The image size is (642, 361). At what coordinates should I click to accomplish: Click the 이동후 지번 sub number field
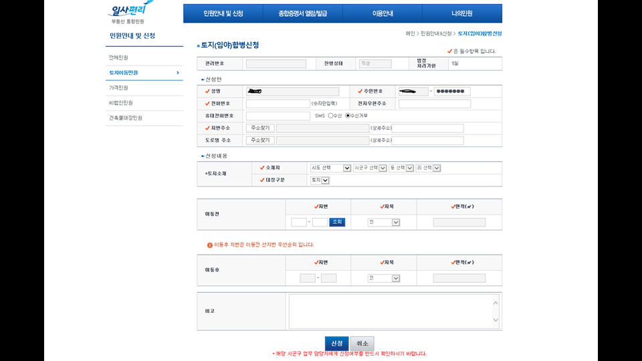(x=329, y=278)
